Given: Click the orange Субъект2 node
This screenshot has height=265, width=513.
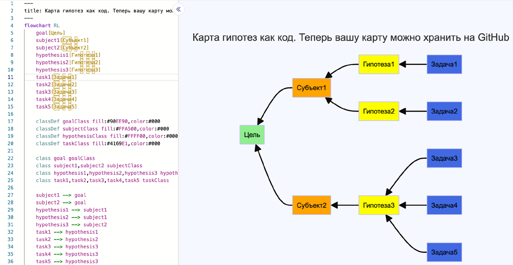Looking at the screenshot, I should pyautogui.click(x=311, y=205).
